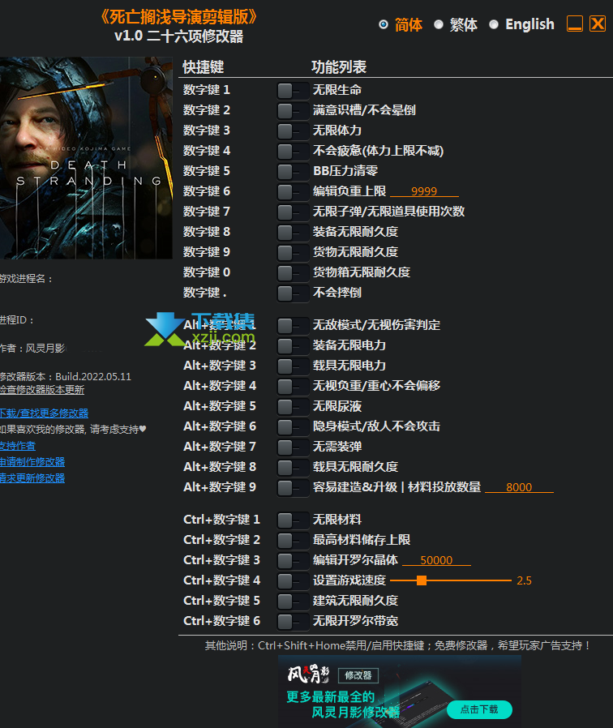Click the 快捷键 column header
613x728 pixels.
pos(204,67)
